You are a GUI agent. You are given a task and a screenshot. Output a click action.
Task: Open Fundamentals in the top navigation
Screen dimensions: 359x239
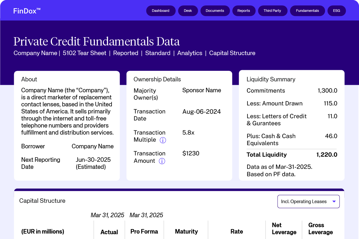click(307, 11)
